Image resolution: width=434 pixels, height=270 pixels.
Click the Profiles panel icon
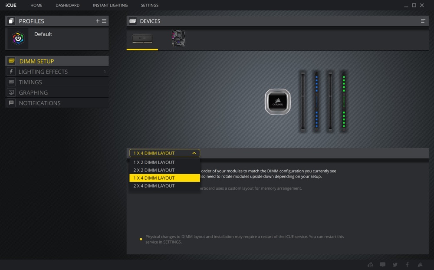coord(11,21)
